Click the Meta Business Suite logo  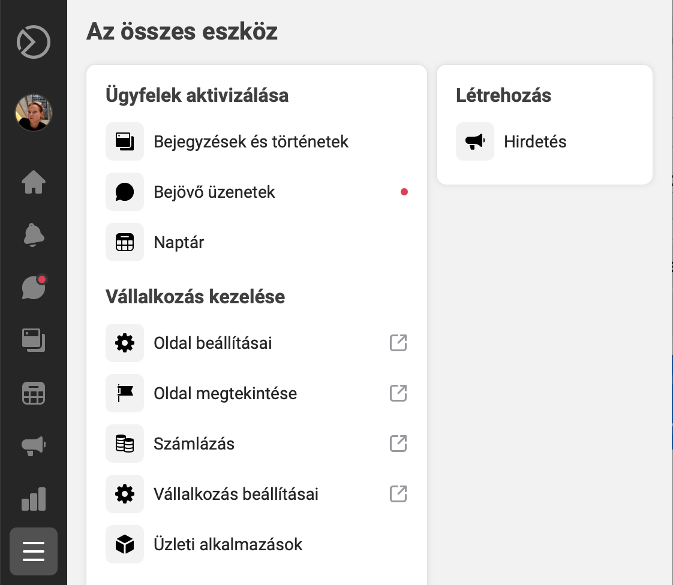click(34, 42)
